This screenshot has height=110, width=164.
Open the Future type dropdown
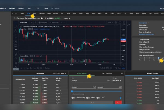[67, 18]
